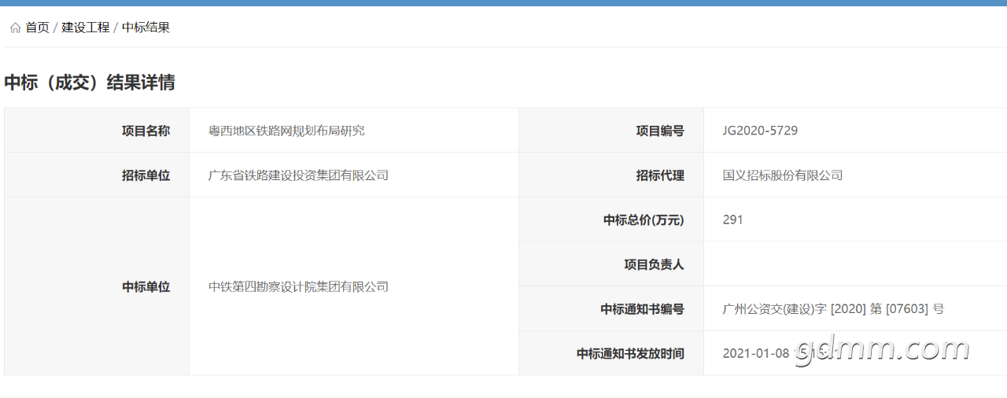The width and height of the screenshot is (1007, 398).
Task: Select the project number JG2020-5729
Action: pyautogui.click(x=760, y=131)
